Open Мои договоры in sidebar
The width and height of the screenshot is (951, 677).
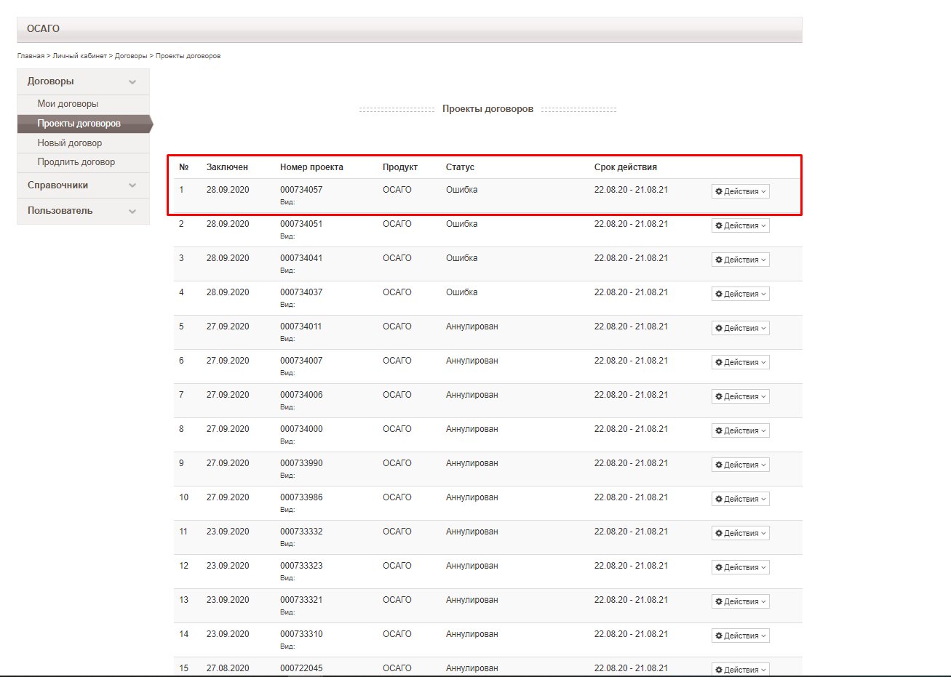tap(68, 104)
